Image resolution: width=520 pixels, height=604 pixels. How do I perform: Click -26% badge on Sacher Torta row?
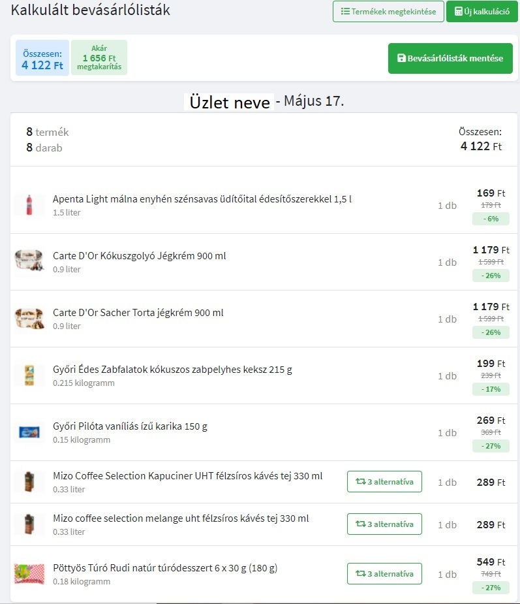click(491, 332)
